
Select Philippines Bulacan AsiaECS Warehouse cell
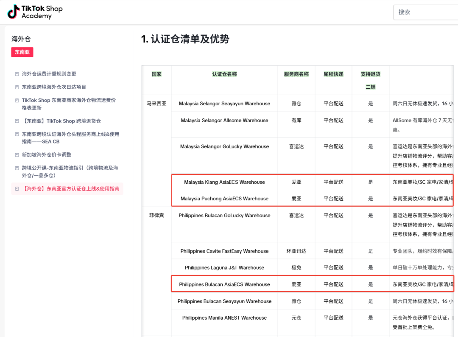coord(224,284)
